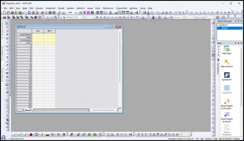This screenshot has width=244, height=141.
Task: Open Object Manager panel menu arrow
Action: 235,21
